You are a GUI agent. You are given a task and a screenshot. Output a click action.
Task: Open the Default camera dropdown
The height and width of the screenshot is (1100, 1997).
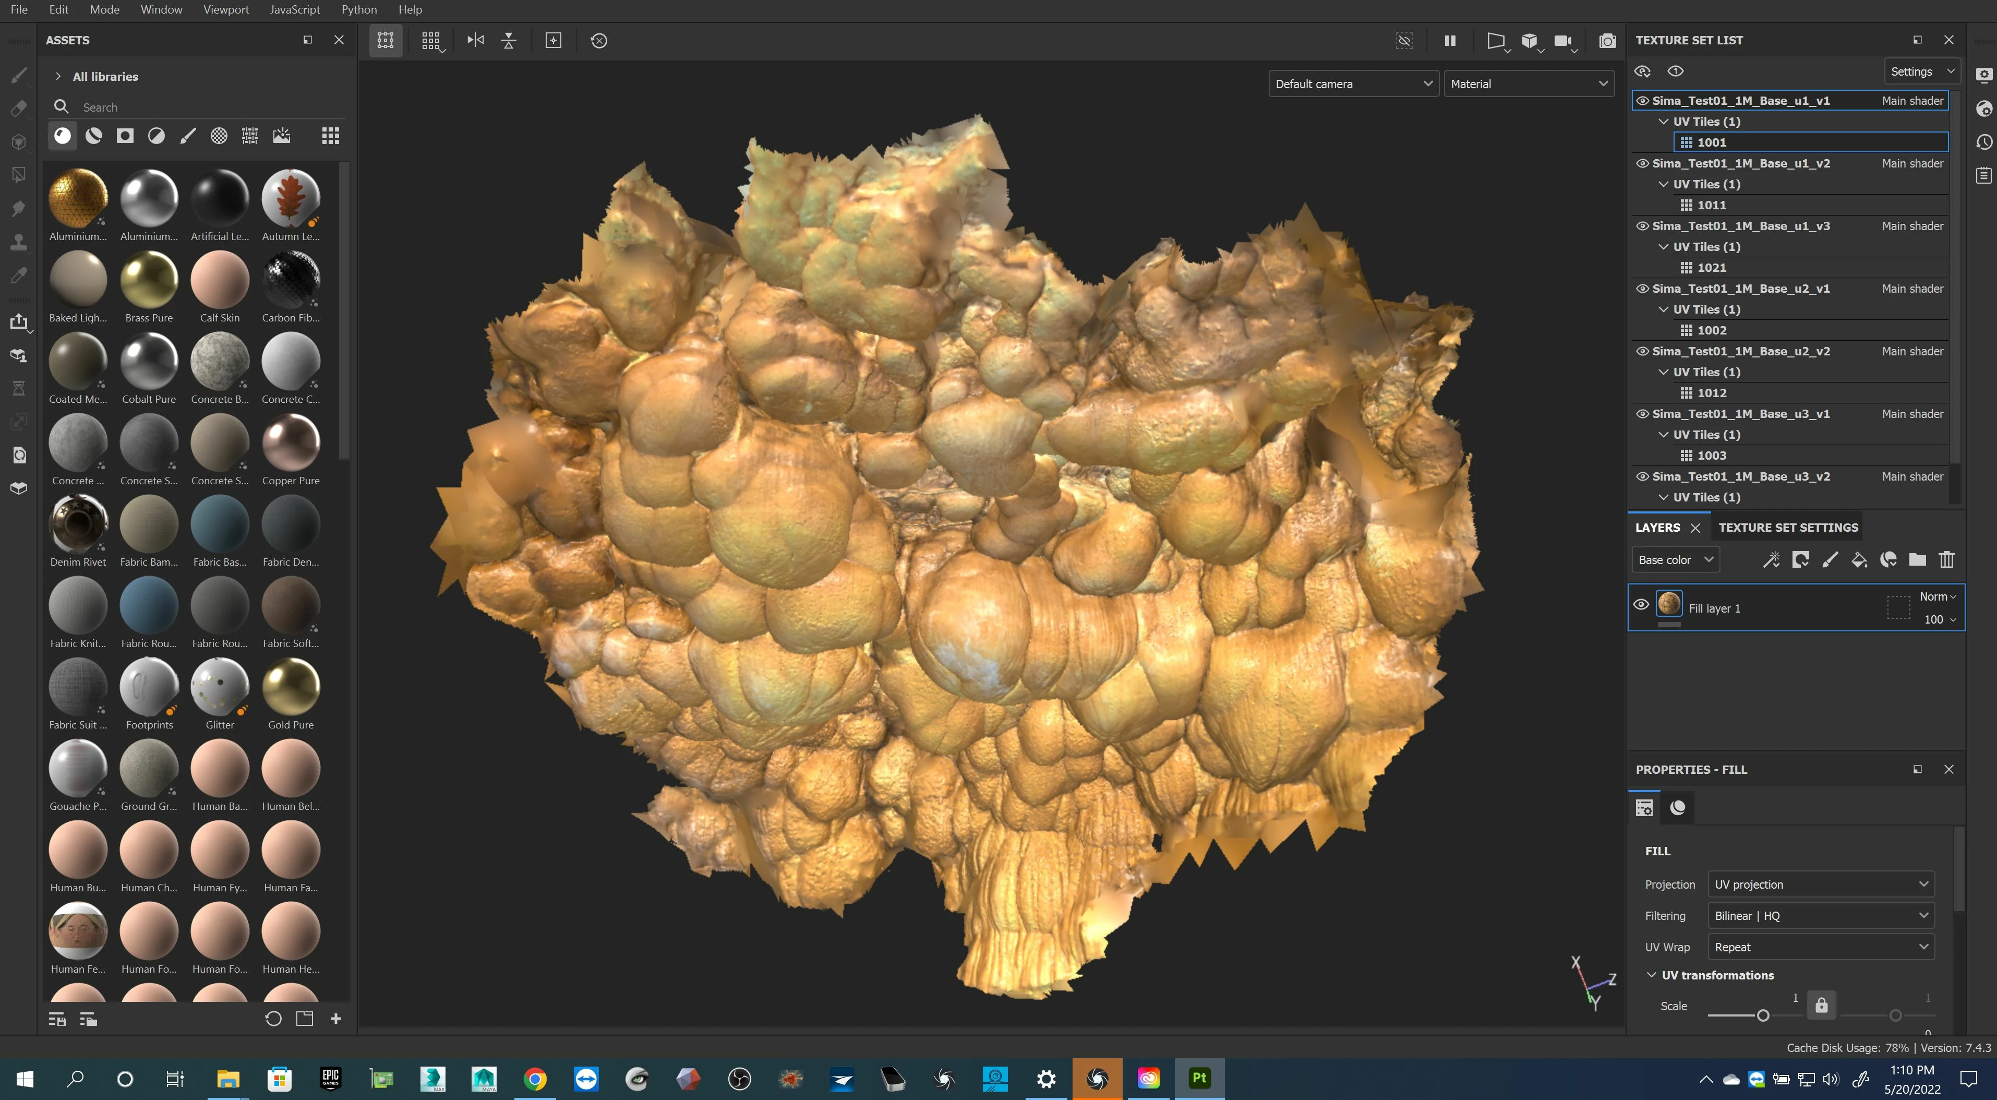click(1353, 83)
